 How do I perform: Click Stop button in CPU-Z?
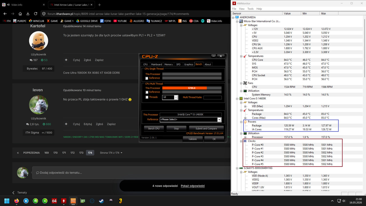pyautogui.click(x=176, y=128)
